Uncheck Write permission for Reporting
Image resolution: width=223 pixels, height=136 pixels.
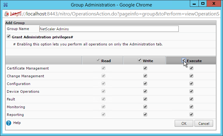click(145, 114)
